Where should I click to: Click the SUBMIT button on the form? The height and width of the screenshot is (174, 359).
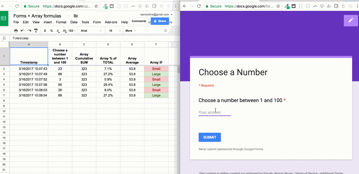210,137
